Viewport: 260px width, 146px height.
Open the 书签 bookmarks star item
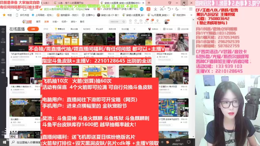(7, 15)
